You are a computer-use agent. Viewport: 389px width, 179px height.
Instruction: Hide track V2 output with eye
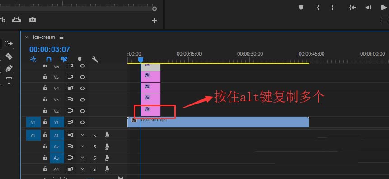(82, 111)
